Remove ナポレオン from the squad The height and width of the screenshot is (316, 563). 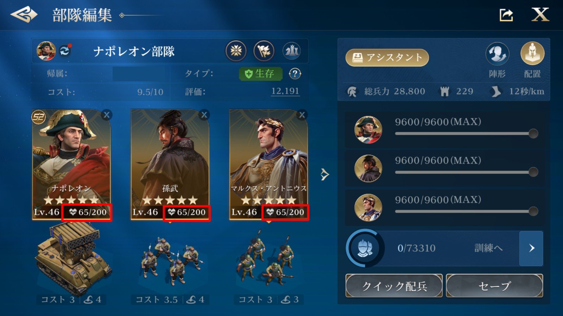click(x=107, y=115)
